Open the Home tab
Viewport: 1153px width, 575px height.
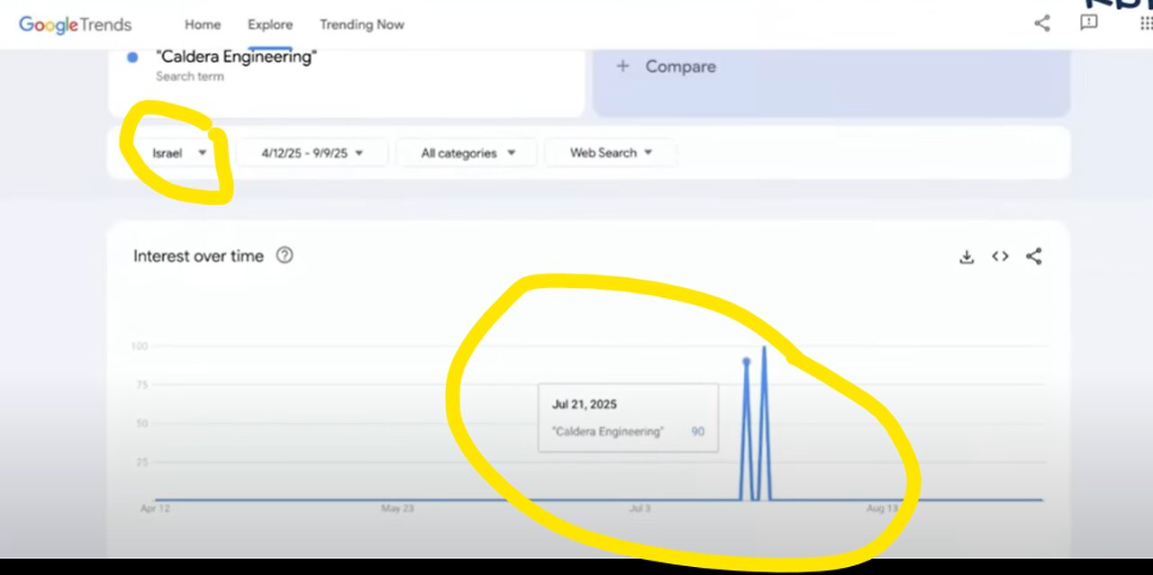203,24
